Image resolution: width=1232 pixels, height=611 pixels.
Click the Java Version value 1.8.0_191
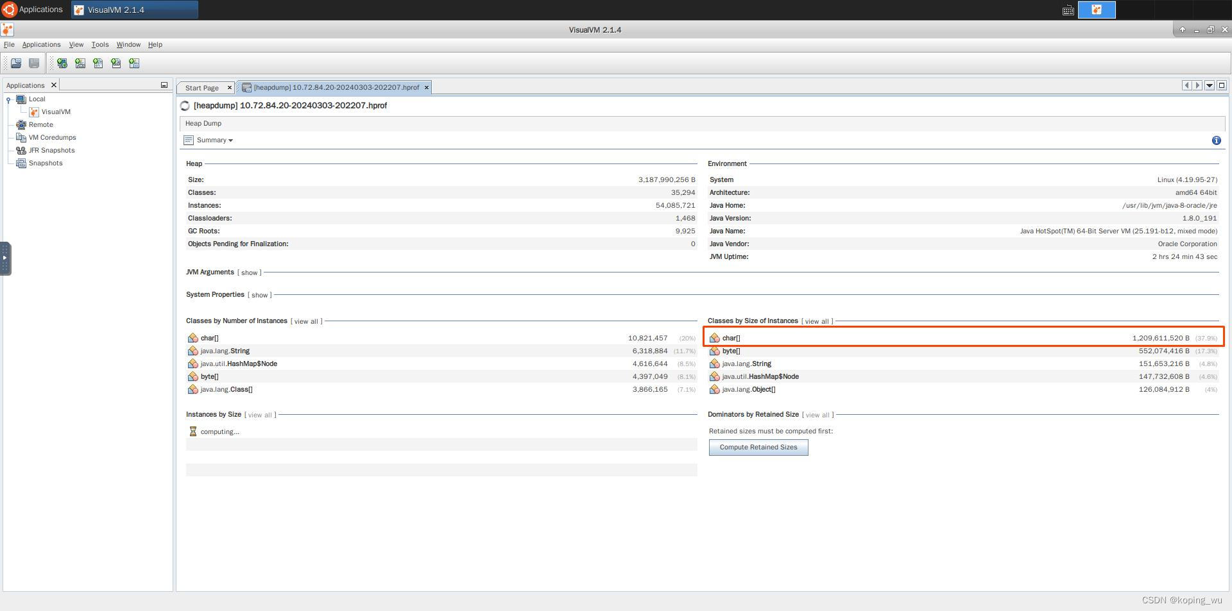click(1199, 218)
